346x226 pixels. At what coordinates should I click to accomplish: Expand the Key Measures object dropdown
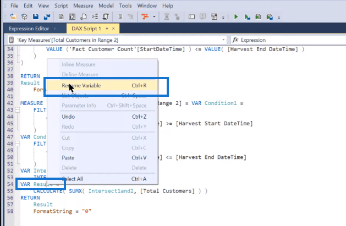point(223,40)
